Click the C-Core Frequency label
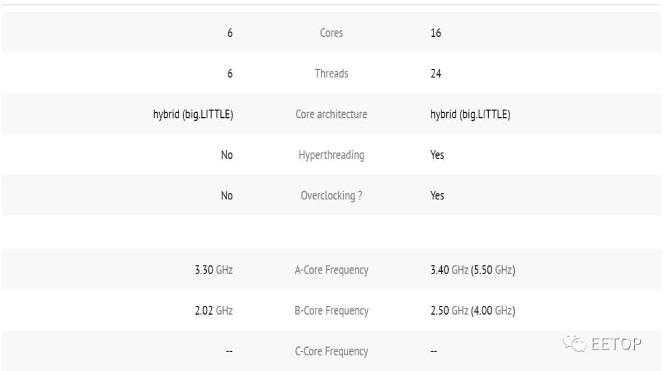 [331, 351]
